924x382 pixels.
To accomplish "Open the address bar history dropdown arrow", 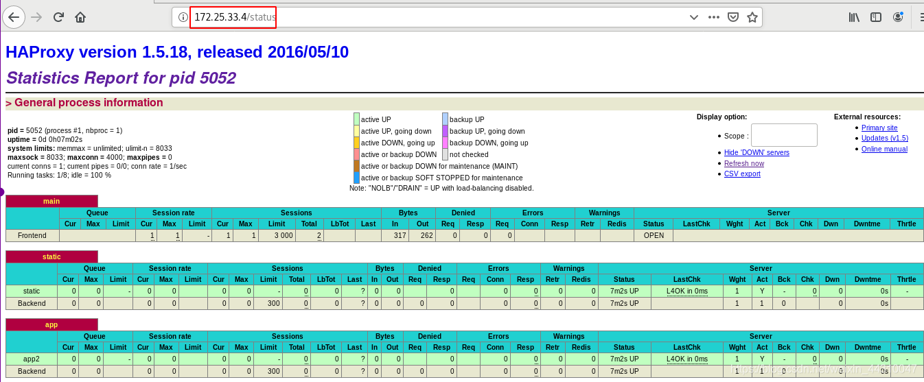I will tap(694, 17).
